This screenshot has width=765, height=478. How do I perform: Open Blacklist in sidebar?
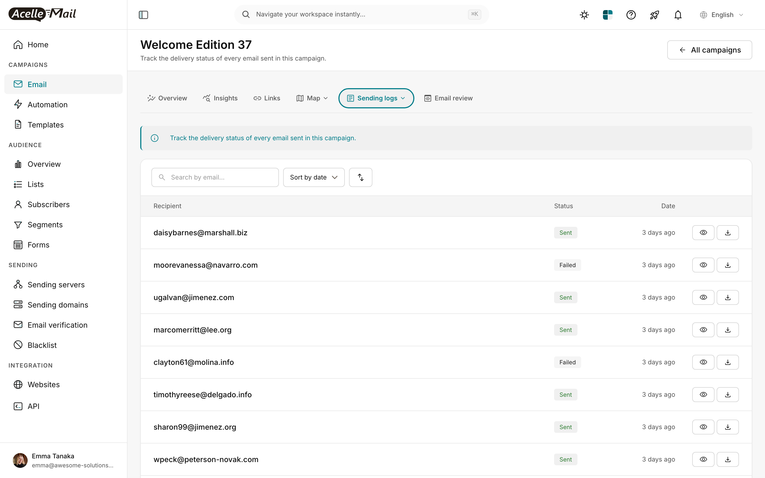pos(63,345)
